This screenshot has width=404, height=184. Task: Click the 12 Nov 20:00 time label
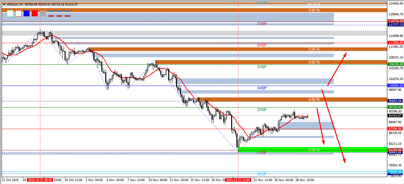coord(178,180)
